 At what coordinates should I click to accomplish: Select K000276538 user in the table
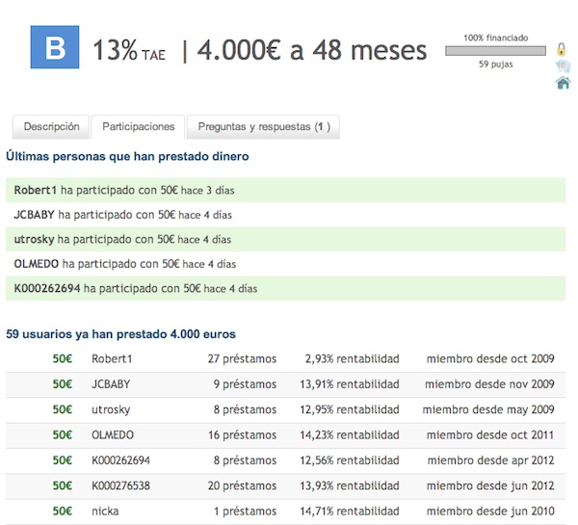point(120,485)
